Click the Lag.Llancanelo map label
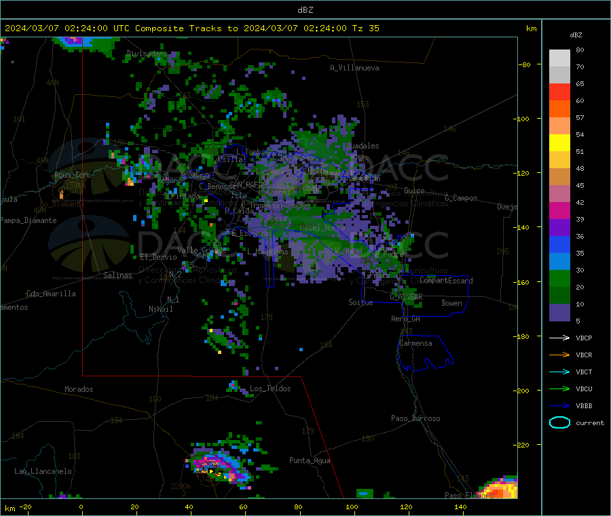Screen dimensions: 611x516 click(x=43, y=471)
